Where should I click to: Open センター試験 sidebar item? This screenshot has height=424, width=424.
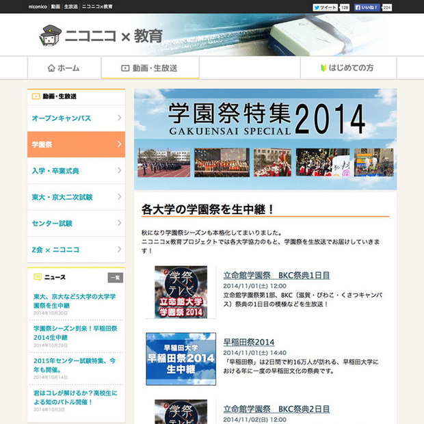[x=77, y=223]
